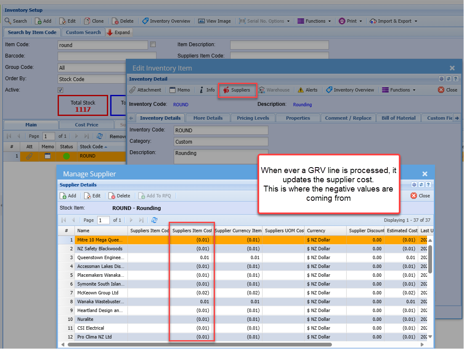Viewport: 464px width, 349px height.
Task: Click the paperclip attachment icon in ROUND row
Action: coord(29,156)
